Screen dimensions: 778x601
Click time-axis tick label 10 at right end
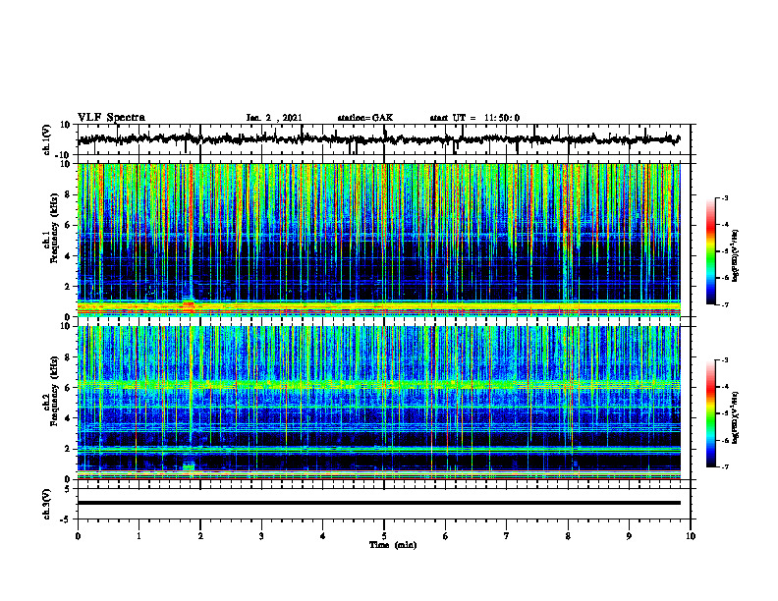(691, 536)
